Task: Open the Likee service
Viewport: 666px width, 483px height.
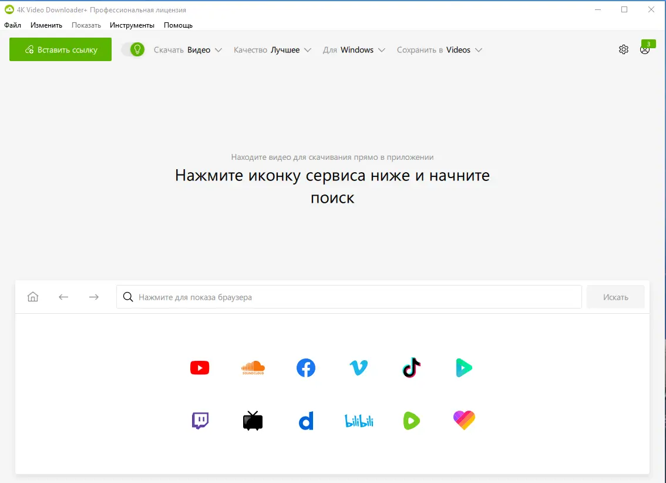Action: [x=464, y=420]
